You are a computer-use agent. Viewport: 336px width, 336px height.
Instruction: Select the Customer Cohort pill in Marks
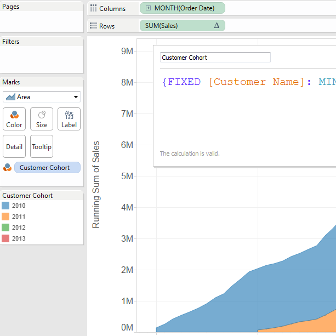click(x=47, y=168)
